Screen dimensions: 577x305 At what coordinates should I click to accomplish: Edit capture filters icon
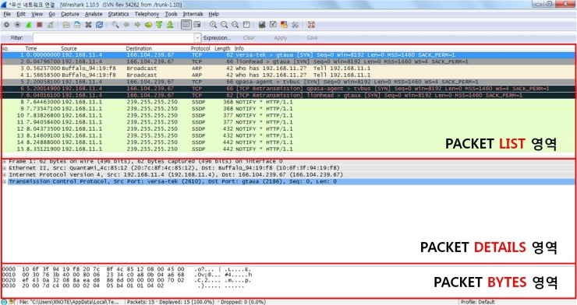(x=262, y=25)
